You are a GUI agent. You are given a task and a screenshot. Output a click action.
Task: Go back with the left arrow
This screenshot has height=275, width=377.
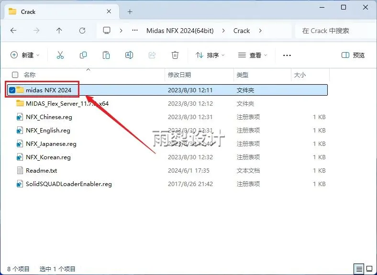pos(13,31)
